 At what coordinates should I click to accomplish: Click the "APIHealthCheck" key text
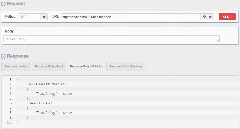tap(45, 84)
